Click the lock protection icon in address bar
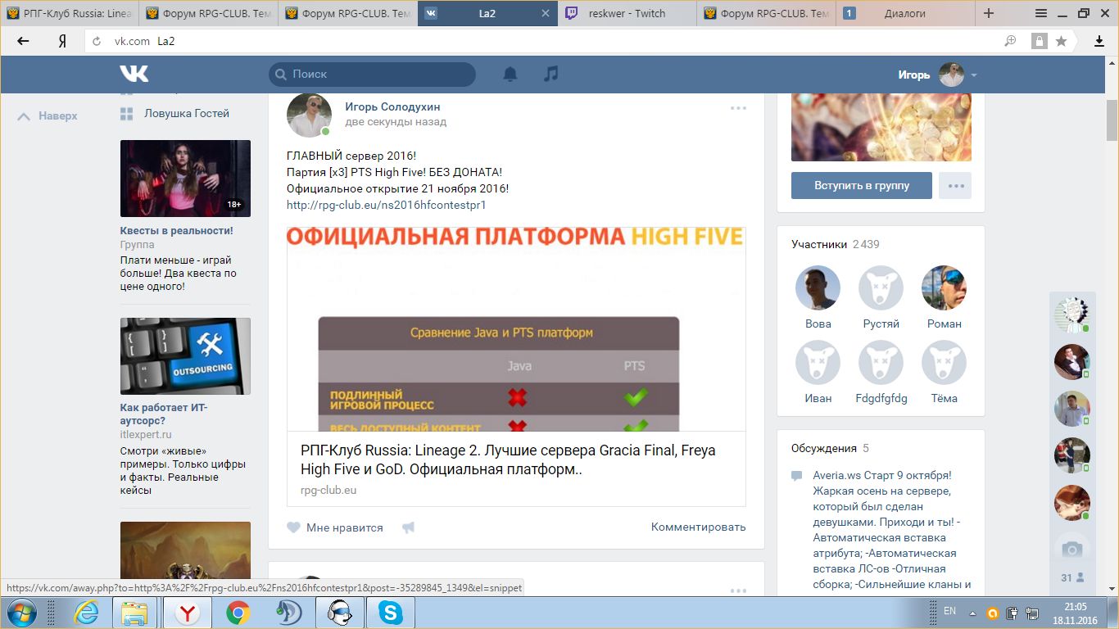The width and height of the screenshot is (1119, 629). pos(1039,41)
